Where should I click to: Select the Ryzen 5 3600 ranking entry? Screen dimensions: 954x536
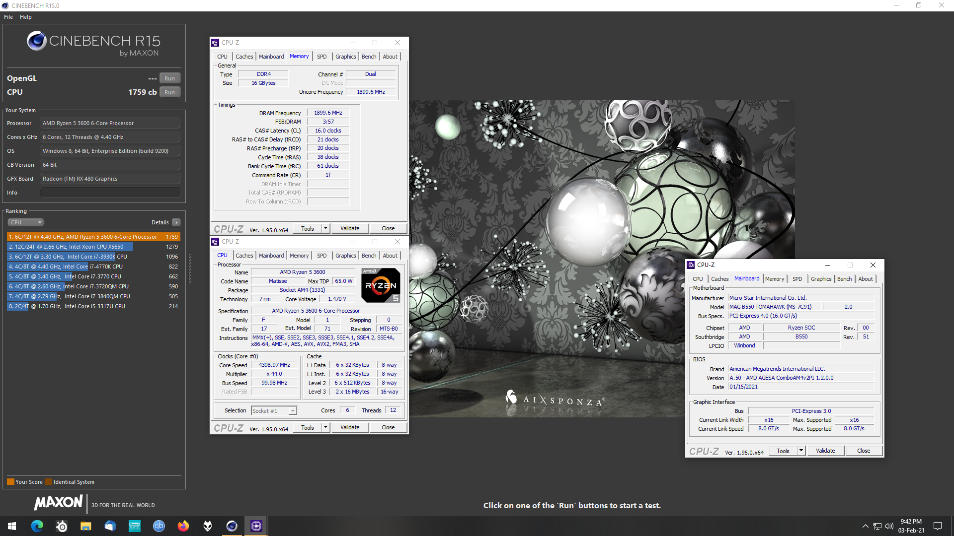point(93,237)
